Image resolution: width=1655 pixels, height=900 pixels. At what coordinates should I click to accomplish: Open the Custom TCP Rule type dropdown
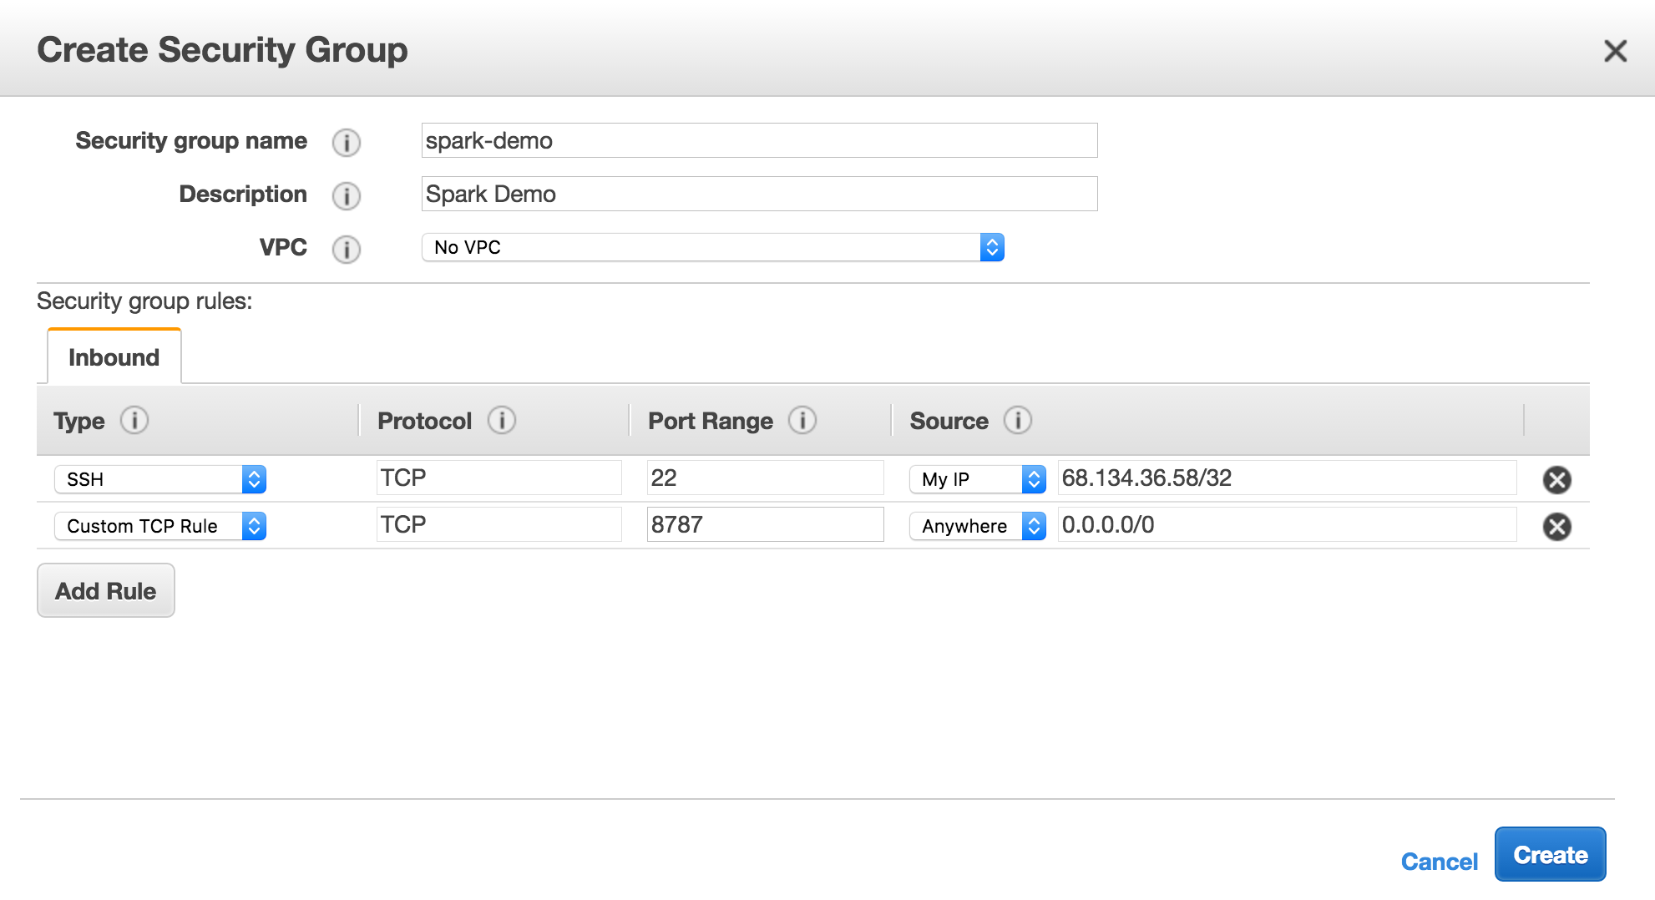click(x=160, y=526)
